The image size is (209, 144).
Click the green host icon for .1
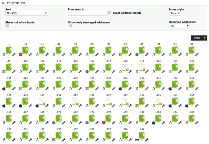pos(9,50)
